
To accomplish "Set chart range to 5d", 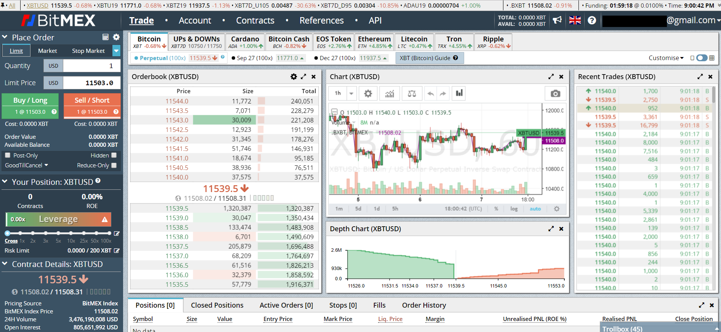I will (358, 209).
